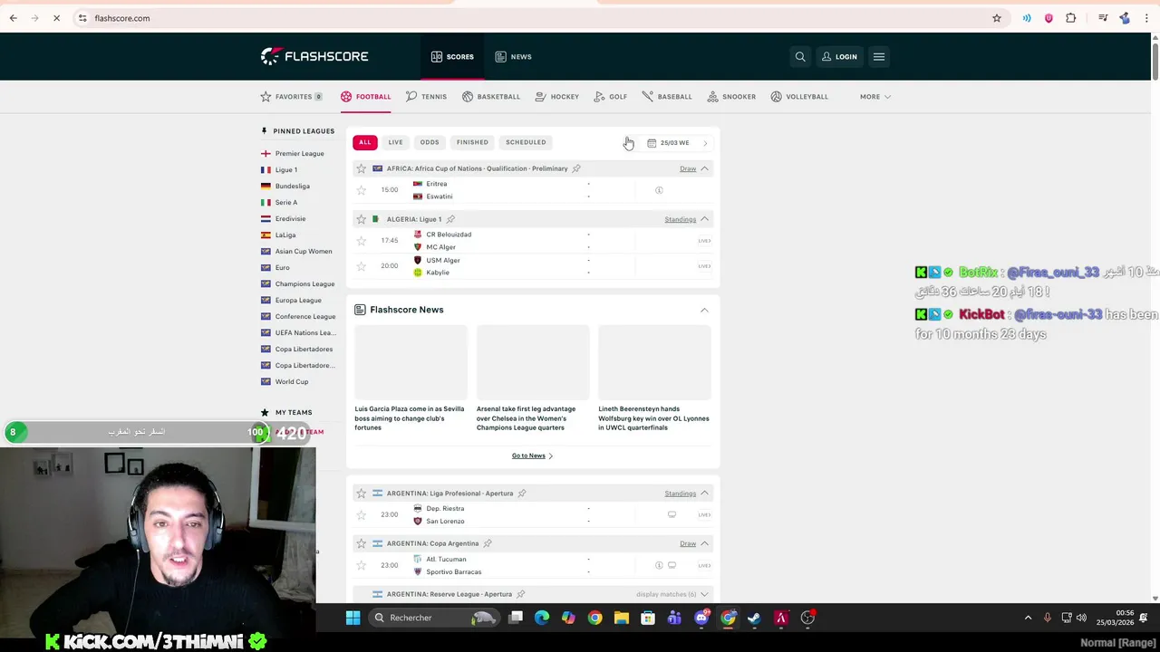The width and height of the screenshot is (1160, 652).
Task: Click TV icon for Dep. Riestra match
Action: (672, 514)
